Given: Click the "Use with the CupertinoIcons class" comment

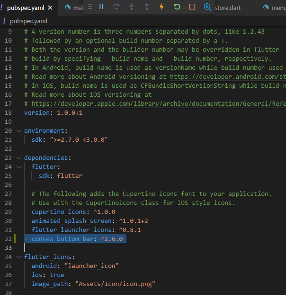Looking at the screenshot, I should pos(133,203).
